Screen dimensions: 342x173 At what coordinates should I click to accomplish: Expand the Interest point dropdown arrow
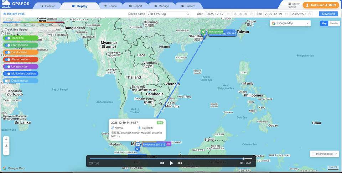(336, 154)
